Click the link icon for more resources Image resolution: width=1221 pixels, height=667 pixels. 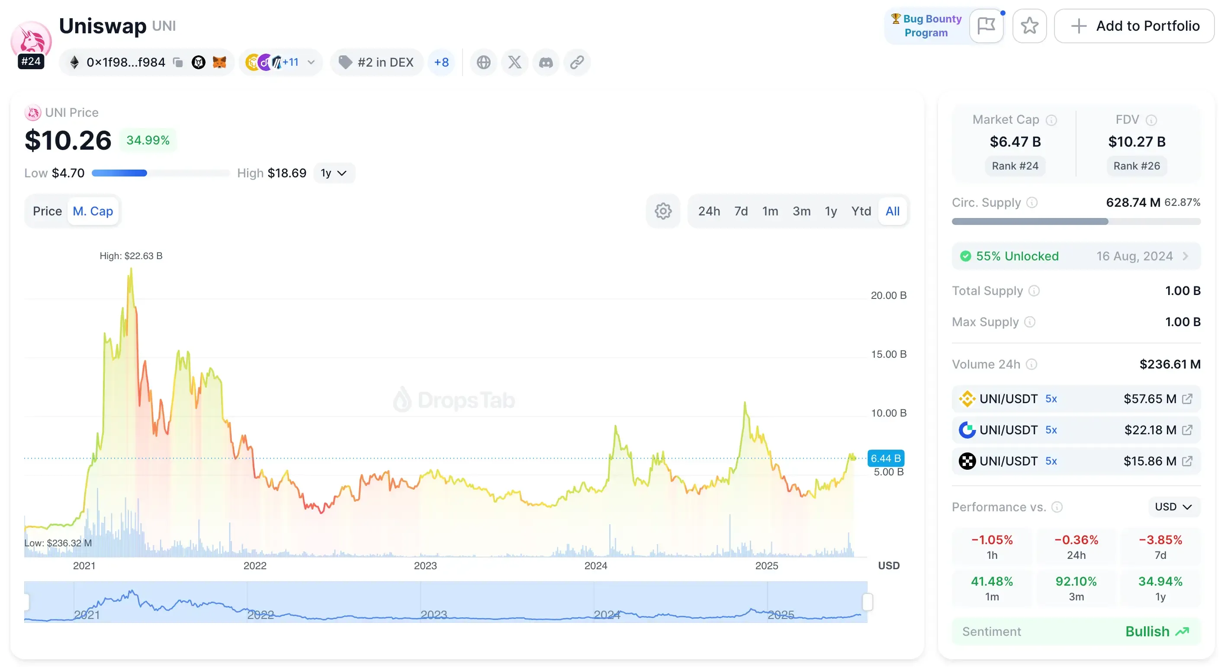[x=577, y=62]
